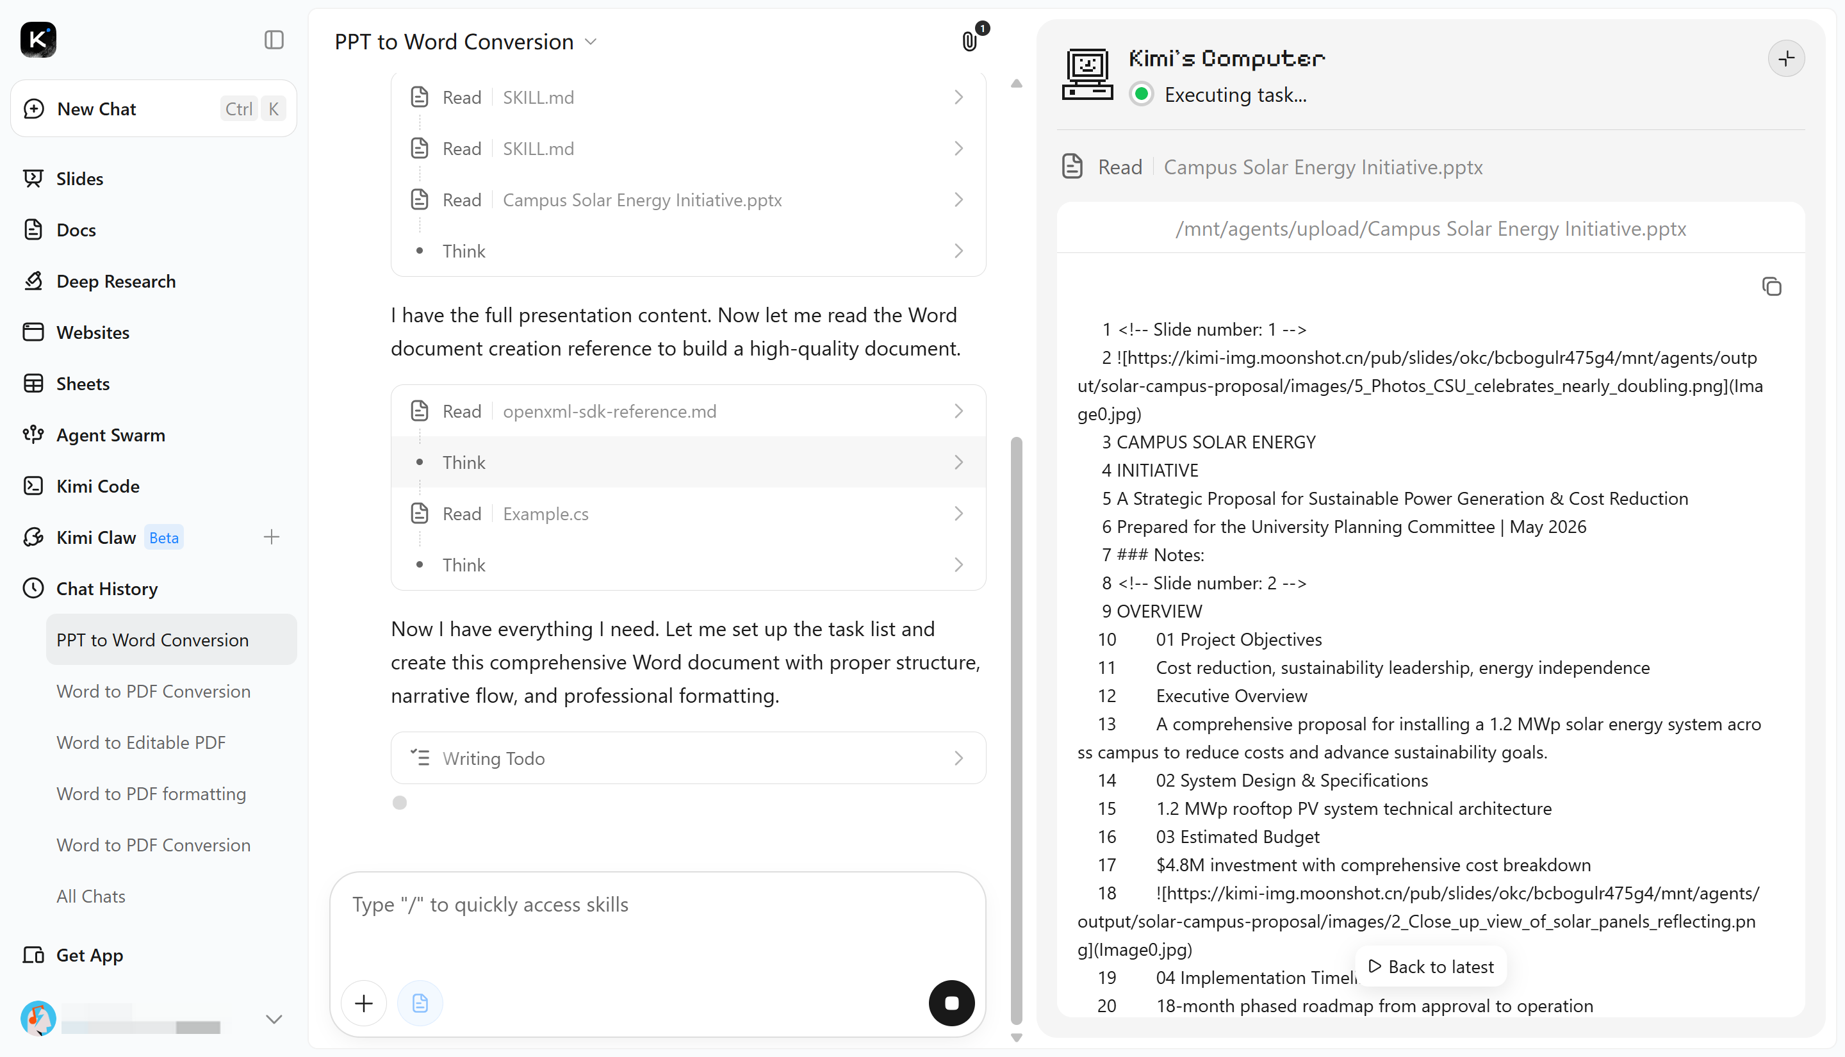Click the Back to latest button
Viewport: 1845px width, 1057px height.
1431,966
